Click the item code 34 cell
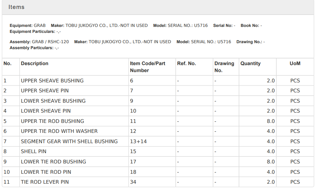Image resolution: width=319 pixels, height=191 pixels. 133,182
